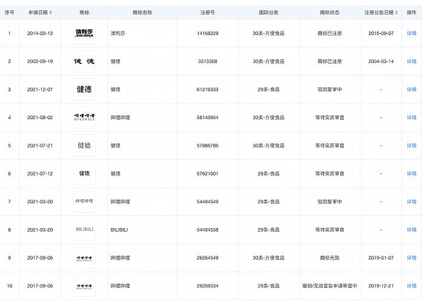The image size is (424, 300).
Task: Select registration number 26264549
Action: 207,258
